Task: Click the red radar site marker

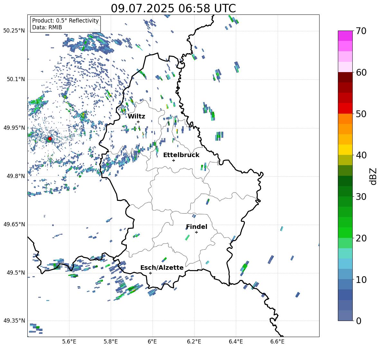Action: coord(50,138)
